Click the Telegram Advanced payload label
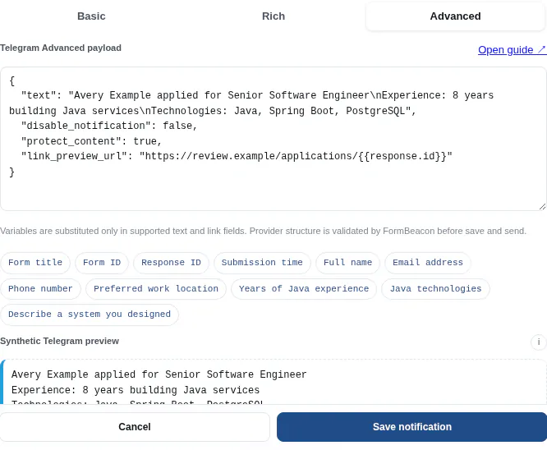Screen dimensions: 547x450 [61, 48]
